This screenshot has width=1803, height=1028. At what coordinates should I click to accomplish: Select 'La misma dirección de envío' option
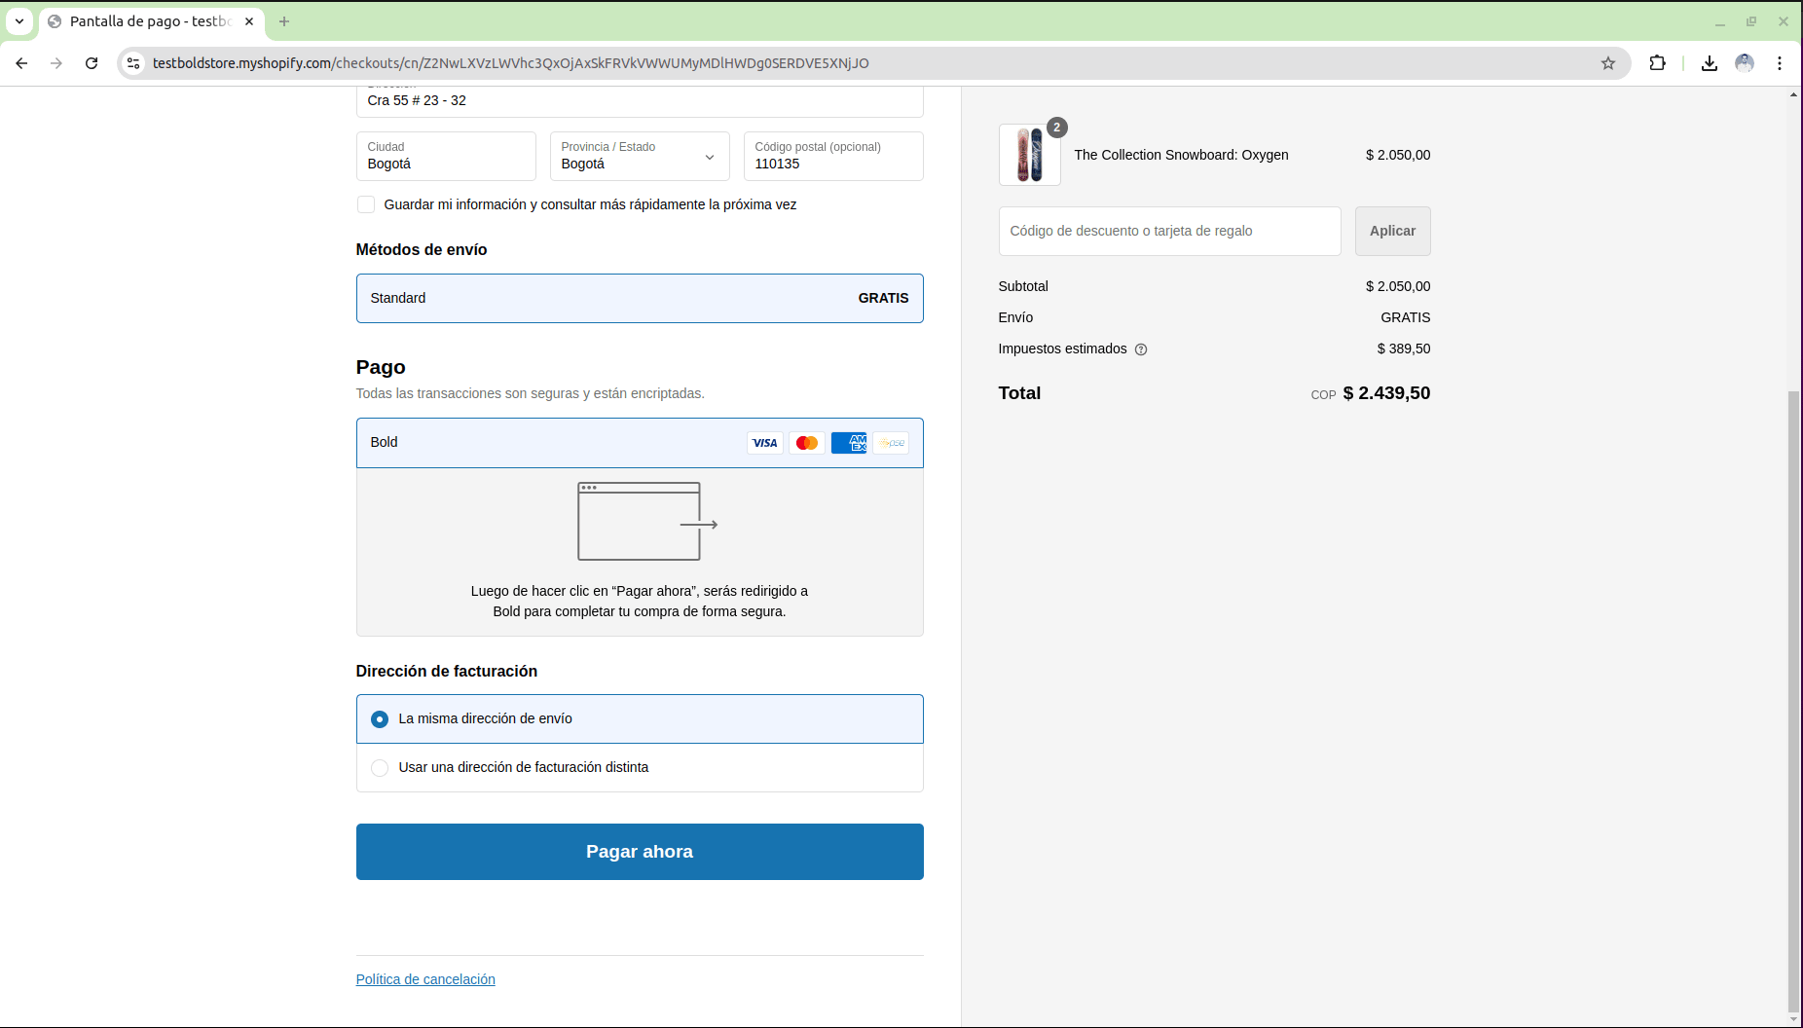tap(380, 719)
